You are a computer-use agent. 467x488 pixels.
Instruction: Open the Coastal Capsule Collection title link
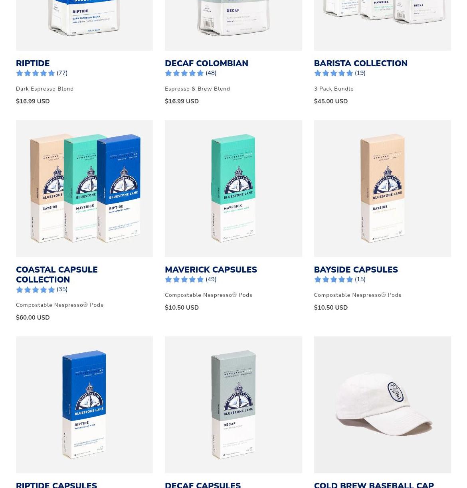(x=57, y=275)
